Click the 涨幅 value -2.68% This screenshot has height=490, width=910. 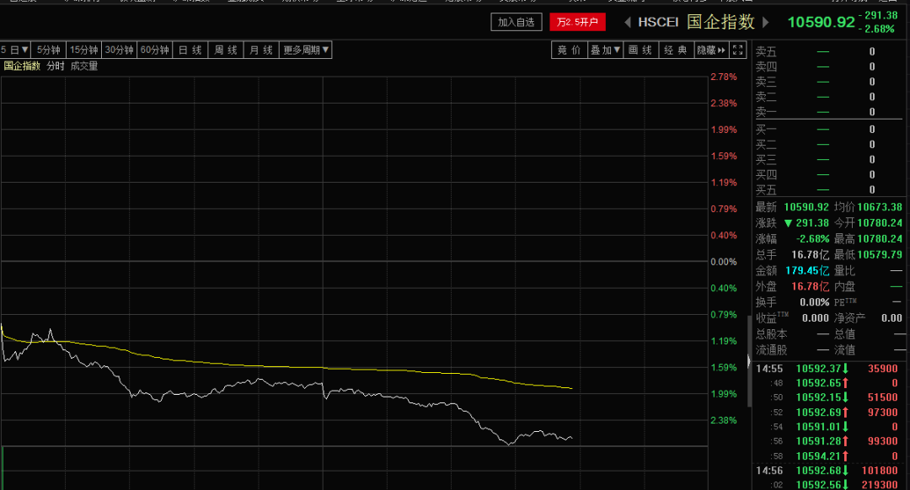coord(812,239)
